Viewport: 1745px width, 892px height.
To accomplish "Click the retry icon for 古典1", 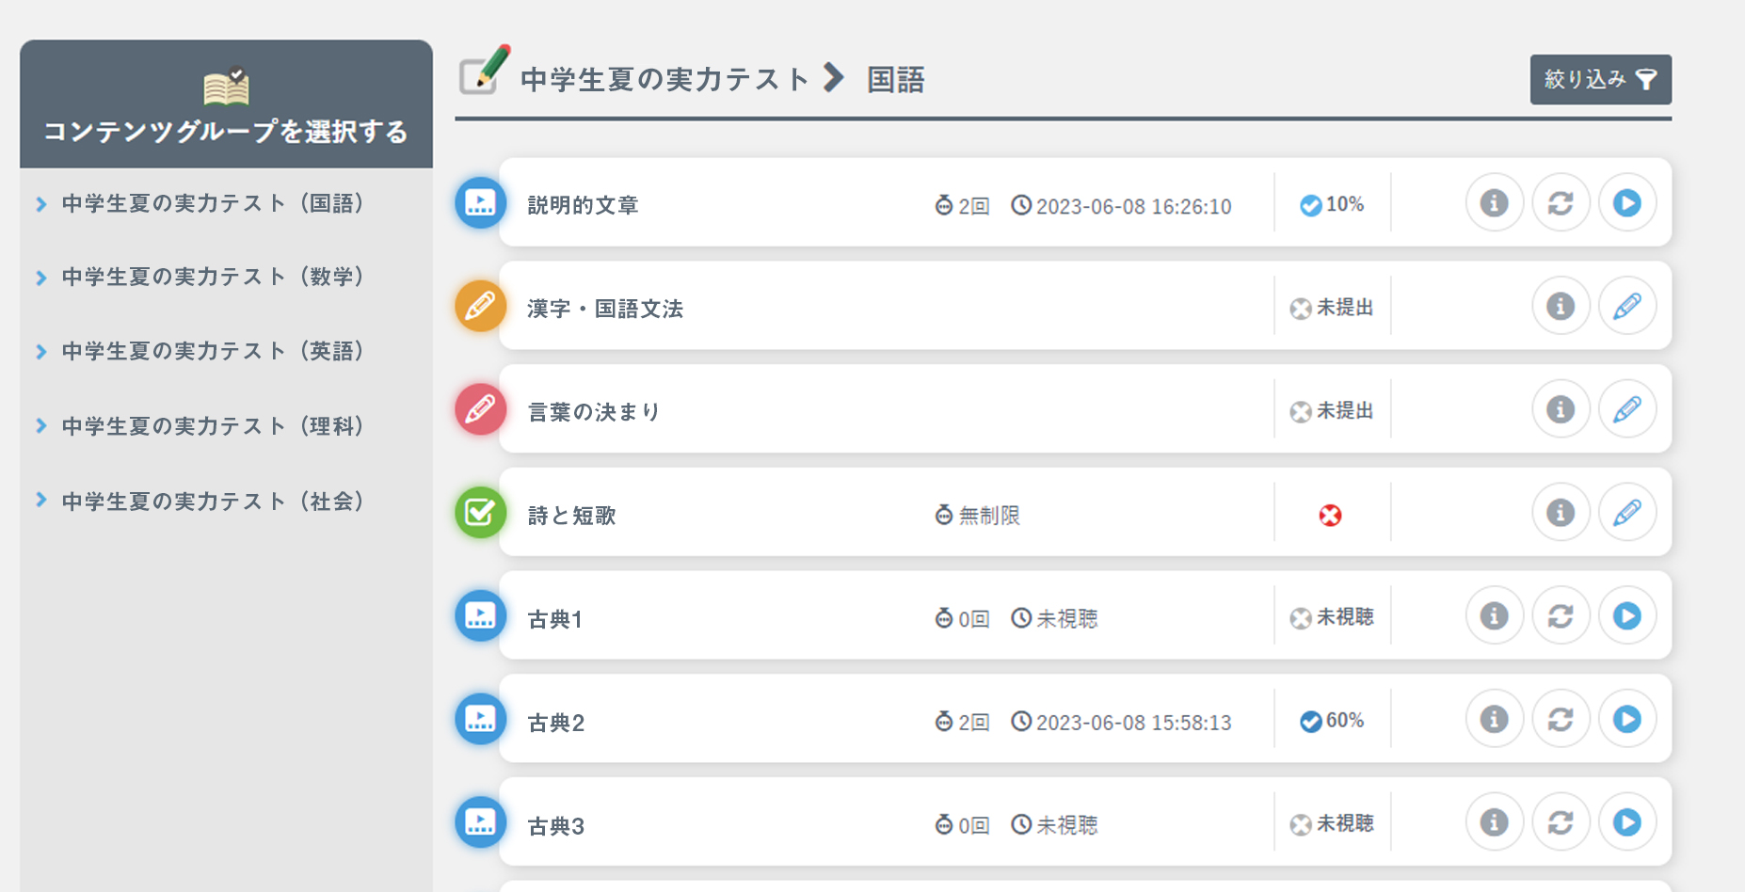I will tap(1561, 615).
